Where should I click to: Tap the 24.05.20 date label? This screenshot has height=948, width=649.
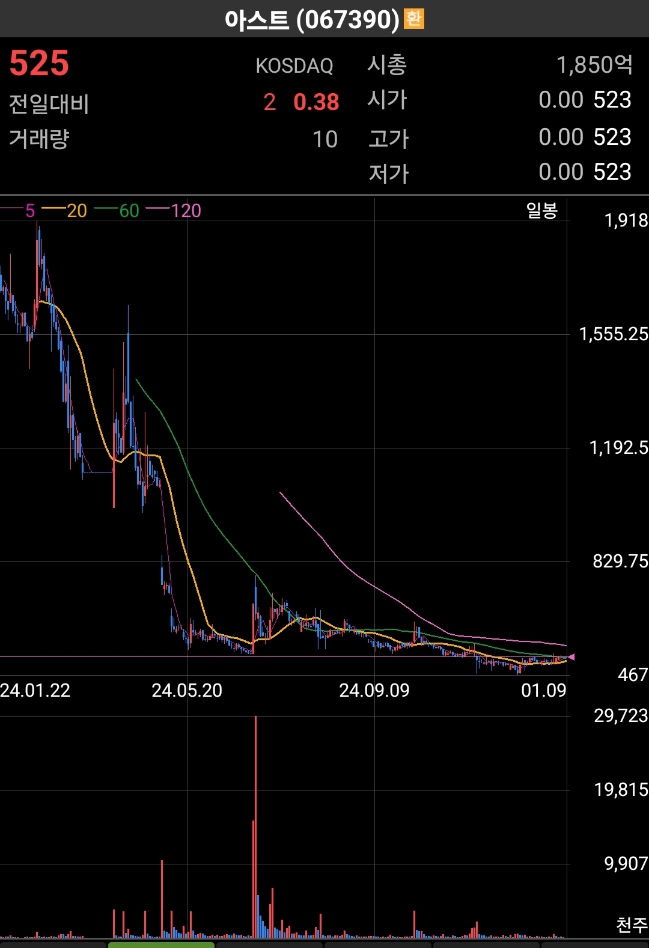(187, 690)
